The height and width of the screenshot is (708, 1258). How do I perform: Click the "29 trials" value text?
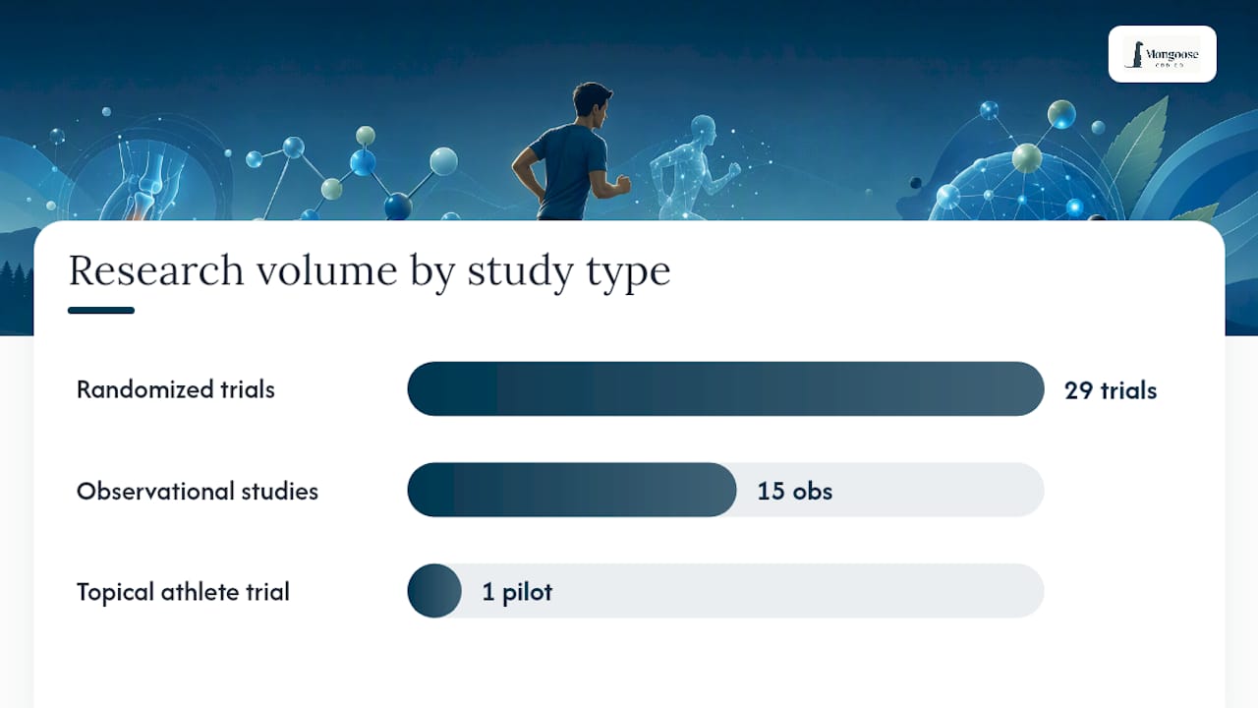[1111, 390]
